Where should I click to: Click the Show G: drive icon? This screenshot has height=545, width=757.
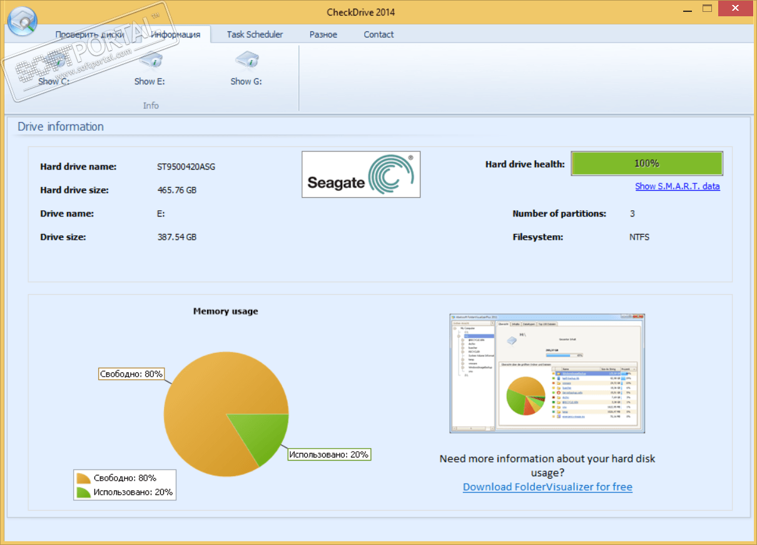246,61
